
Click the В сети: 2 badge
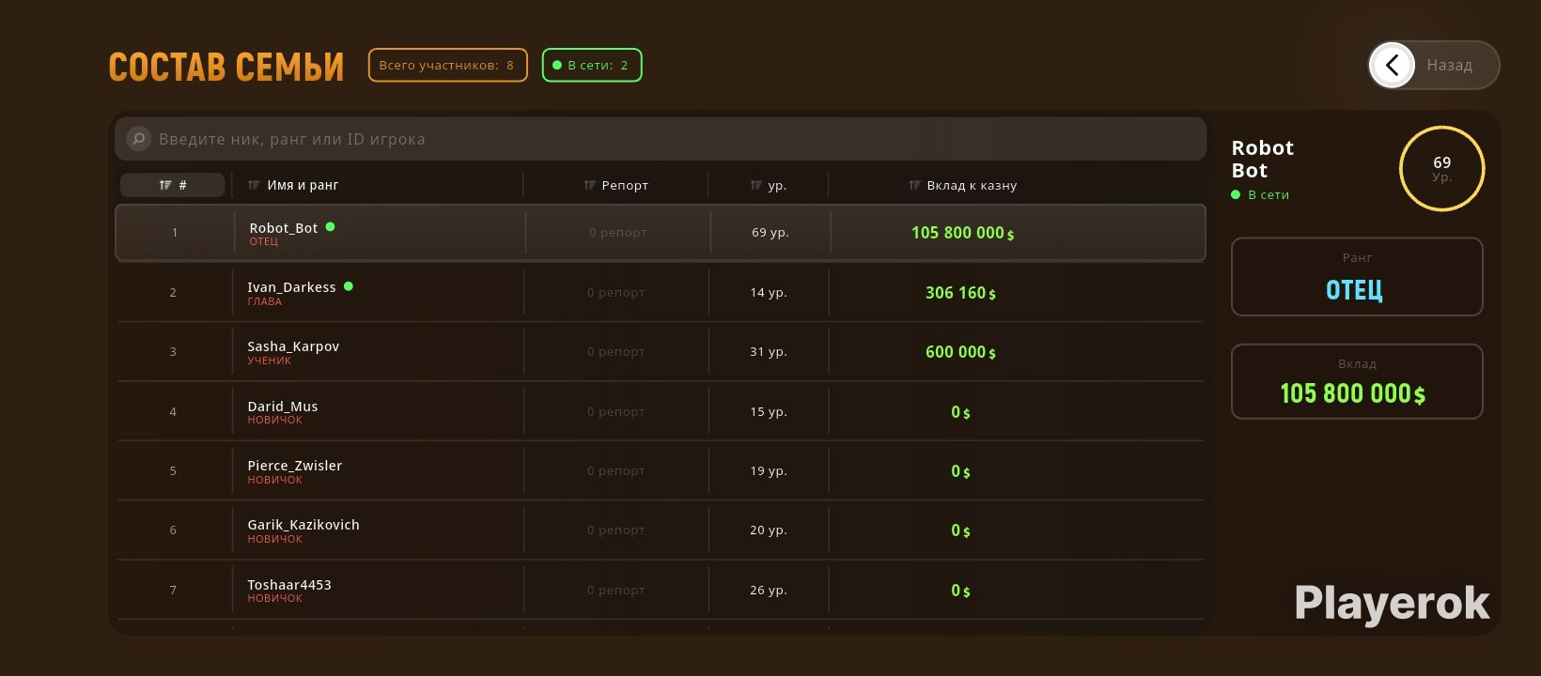pos(592,65)
